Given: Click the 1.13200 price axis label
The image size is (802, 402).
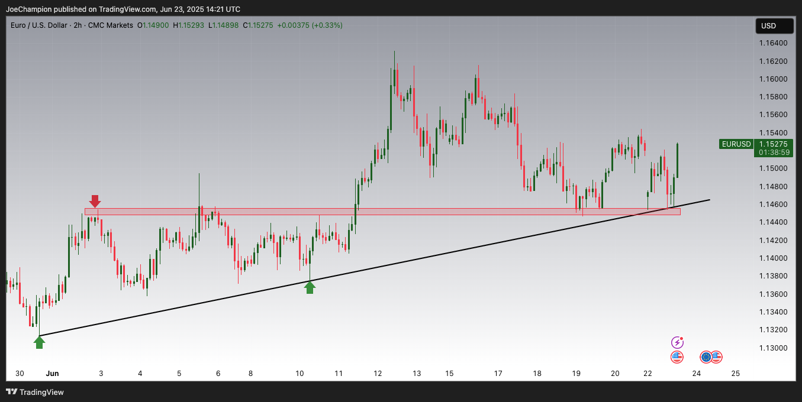Looking at the screenshot, I should (773, 329).
